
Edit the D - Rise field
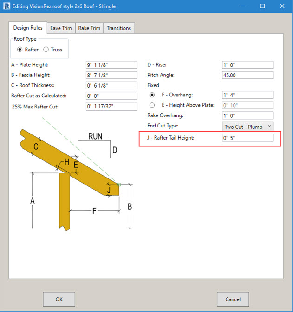tap(247, 65)
